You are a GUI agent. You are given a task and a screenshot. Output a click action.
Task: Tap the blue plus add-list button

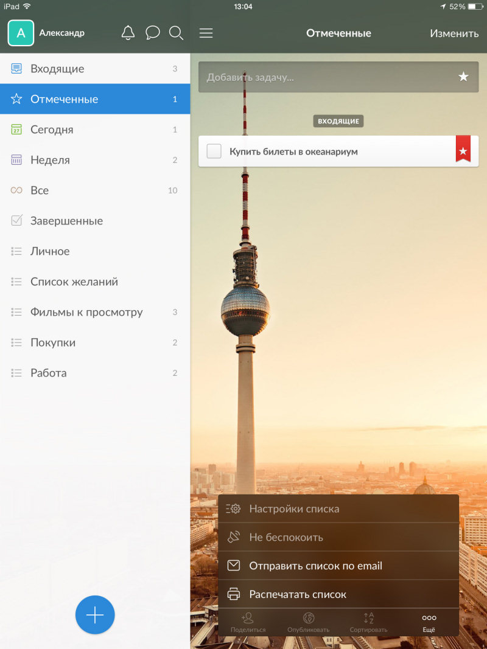95,615
